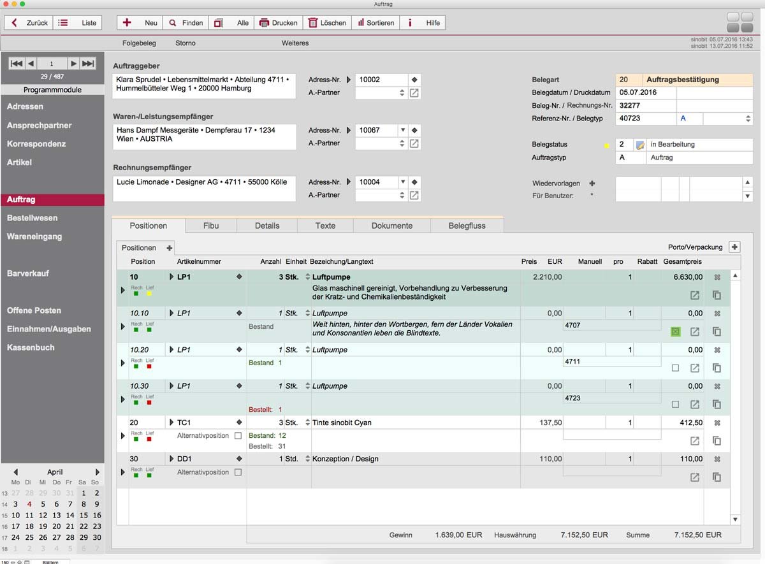Screen dimensions: 765x564
Task: Open the Belegtyp dropdown stepper
Action: pos(748,119)
